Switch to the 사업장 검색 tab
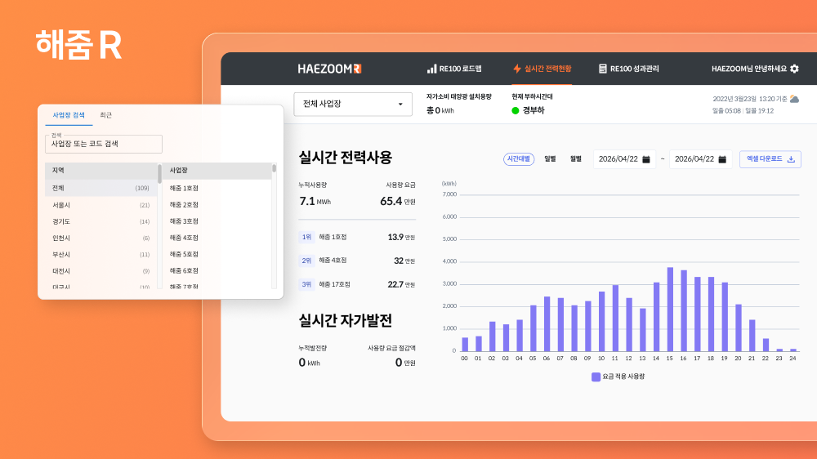The width and height of the screenshot is (817, 459). (x=69, y=115)
